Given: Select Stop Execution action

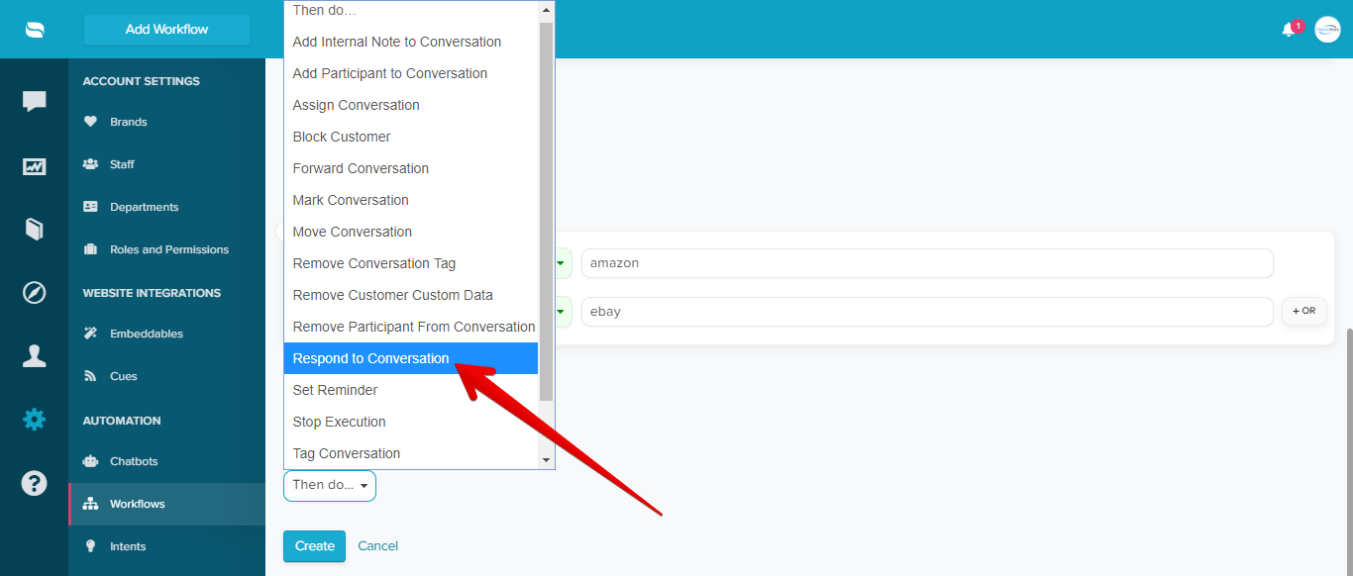Looking at the screenshot, I should click(x=411, y=422).
